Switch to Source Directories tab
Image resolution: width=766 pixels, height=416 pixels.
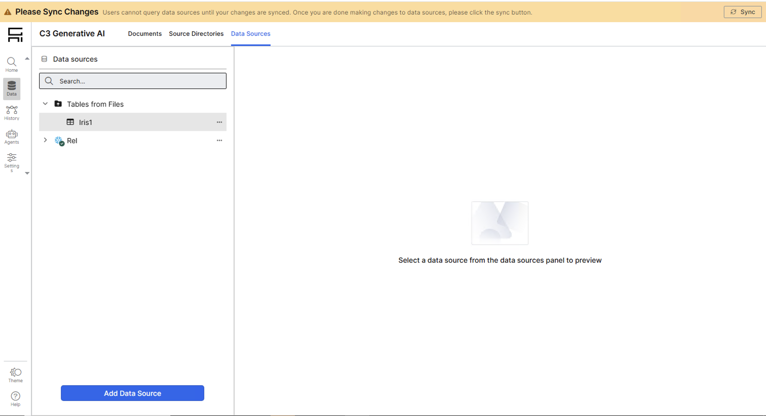[196, 34]
